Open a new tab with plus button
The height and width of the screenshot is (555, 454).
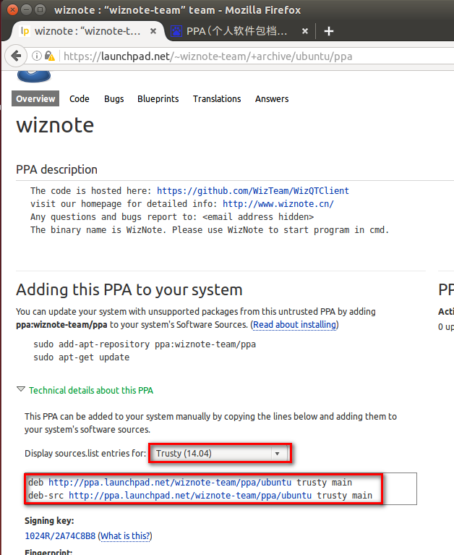(x=329, y=31)
